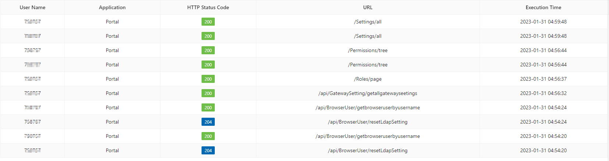
Task: Click the resetLdapSetting URL logged at 04:54:20
Action: (x=368, y=150)
